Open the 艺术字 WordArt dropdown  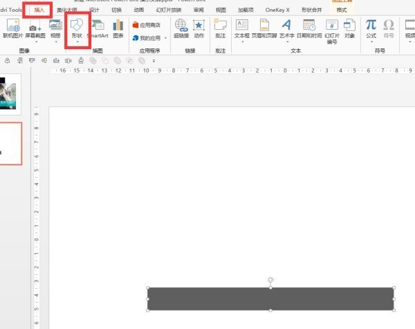tap(286, 42)
